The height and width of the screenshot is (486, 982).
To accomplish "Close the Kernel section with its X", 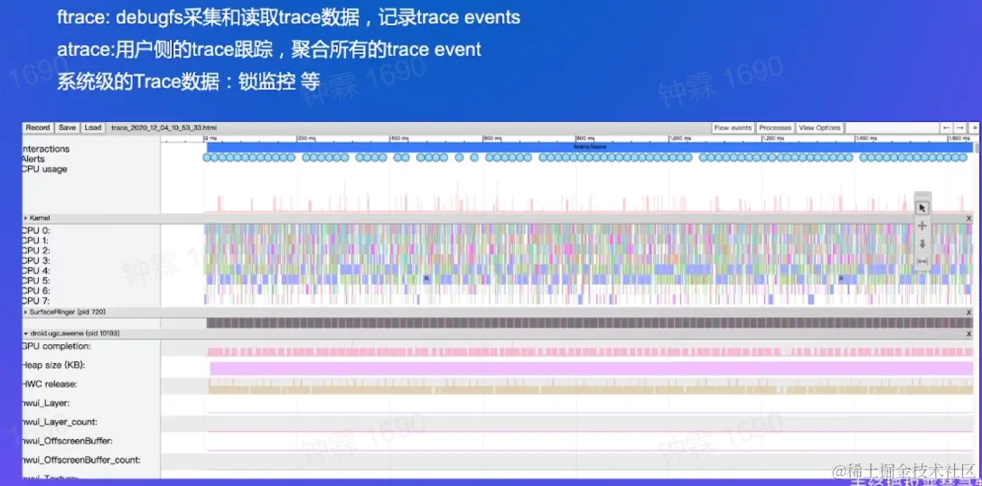I will tap(968, 219).
